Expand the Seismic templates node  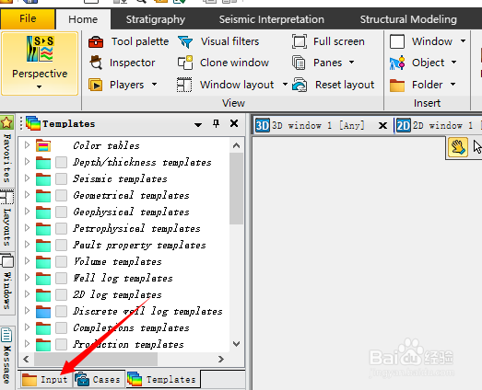point(27,178)
